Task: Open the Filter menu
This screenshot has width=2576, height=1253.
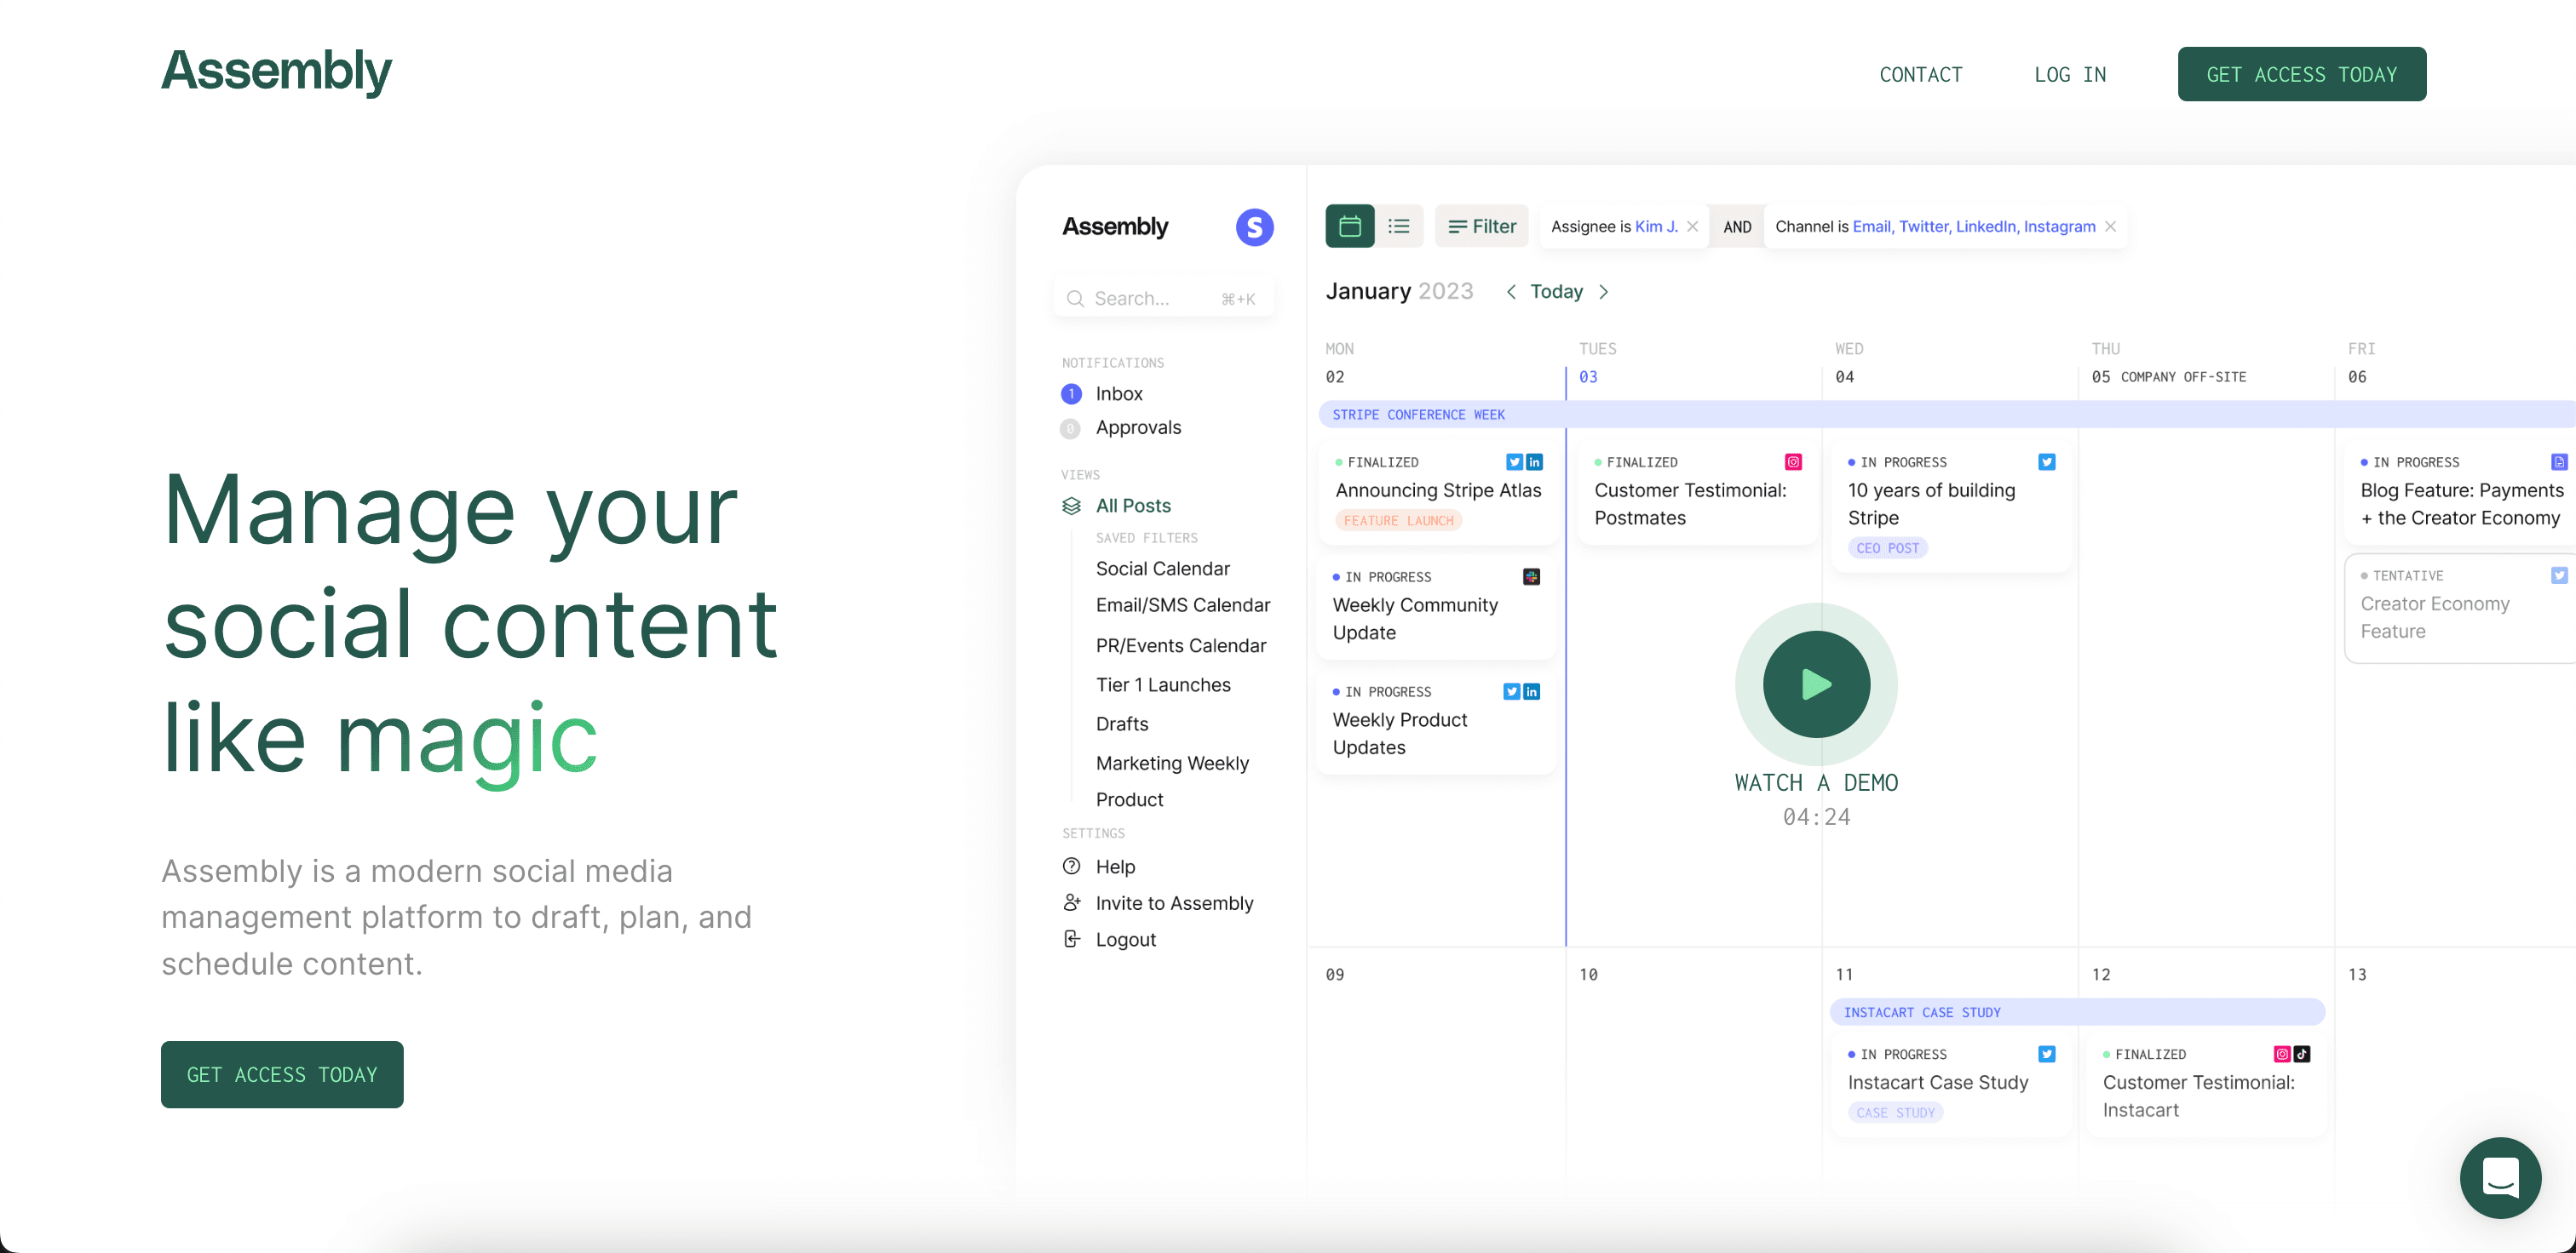Action: (1482, 226)
